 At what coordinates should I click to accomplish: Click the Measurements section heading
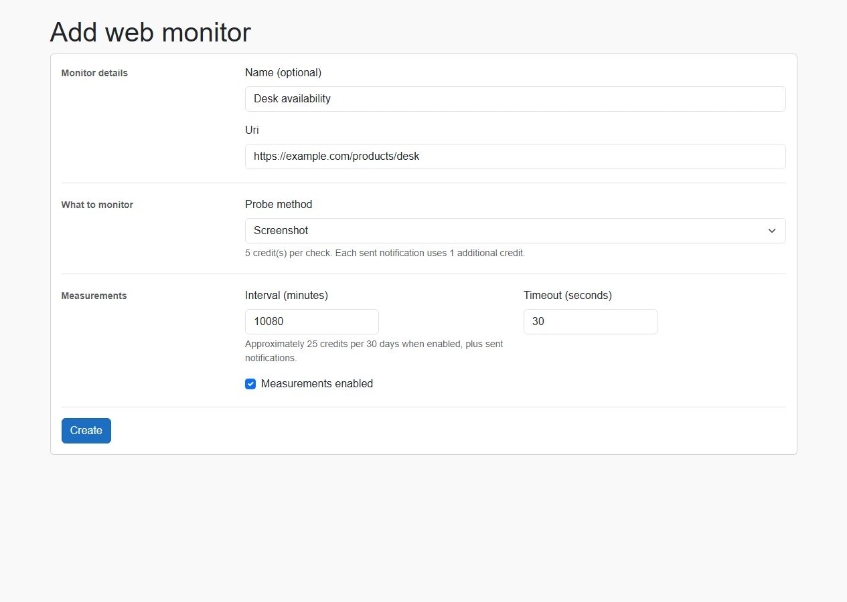(x=94, y=296)
